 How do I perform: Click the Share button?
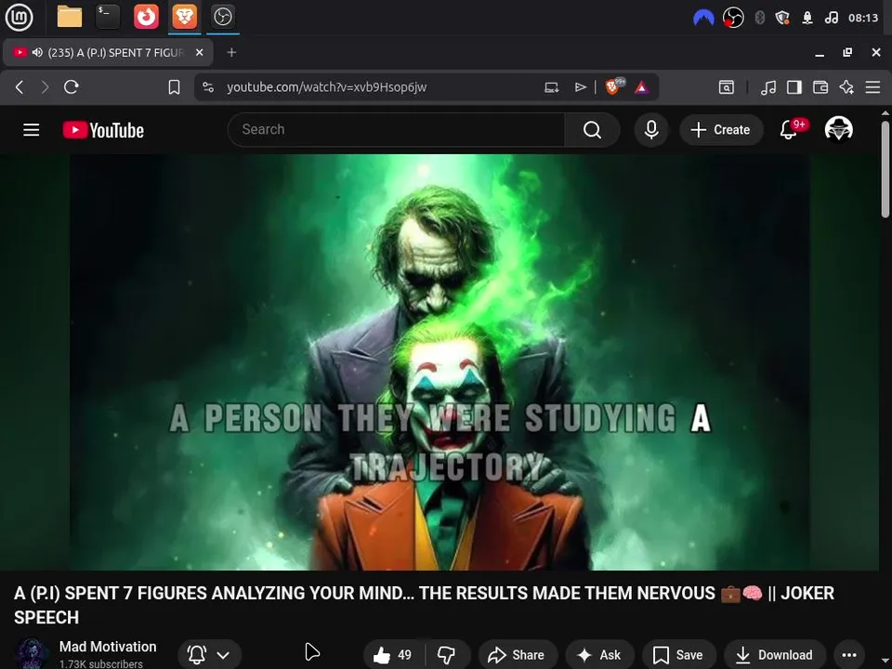click(x=518, y=655)
